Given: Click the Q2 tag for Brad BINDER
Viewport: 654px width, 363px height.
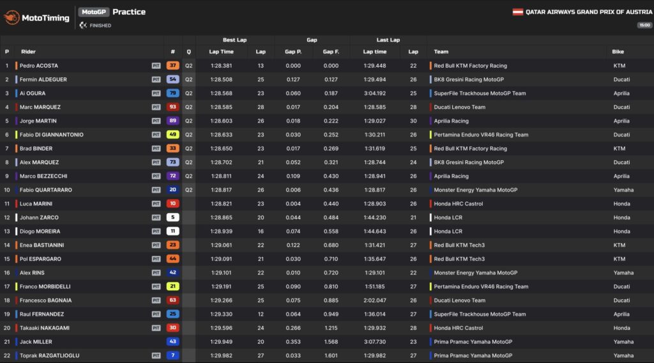Looking at the screenshot, I should pos(188,149).
